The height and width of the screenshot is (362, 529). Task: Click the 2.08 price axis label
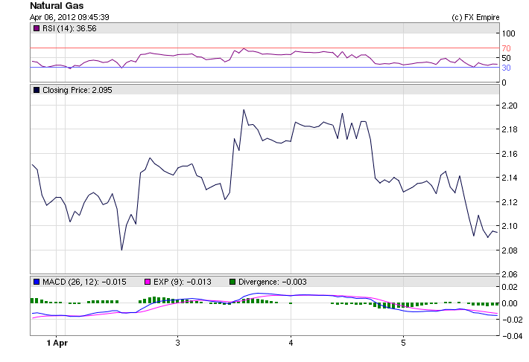click(x=510, y=251)
